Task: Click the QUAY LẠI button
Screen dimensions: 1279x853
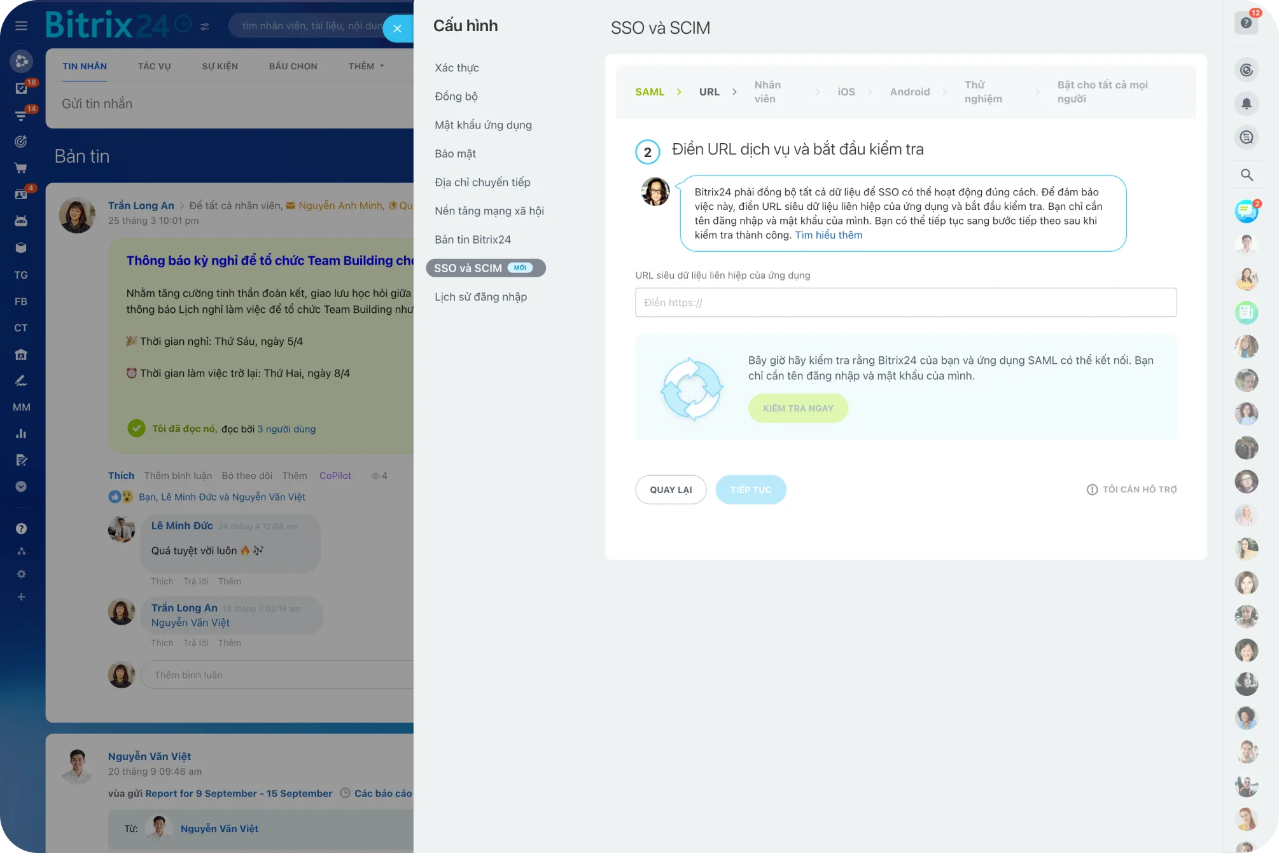Action: pos(671,490)
